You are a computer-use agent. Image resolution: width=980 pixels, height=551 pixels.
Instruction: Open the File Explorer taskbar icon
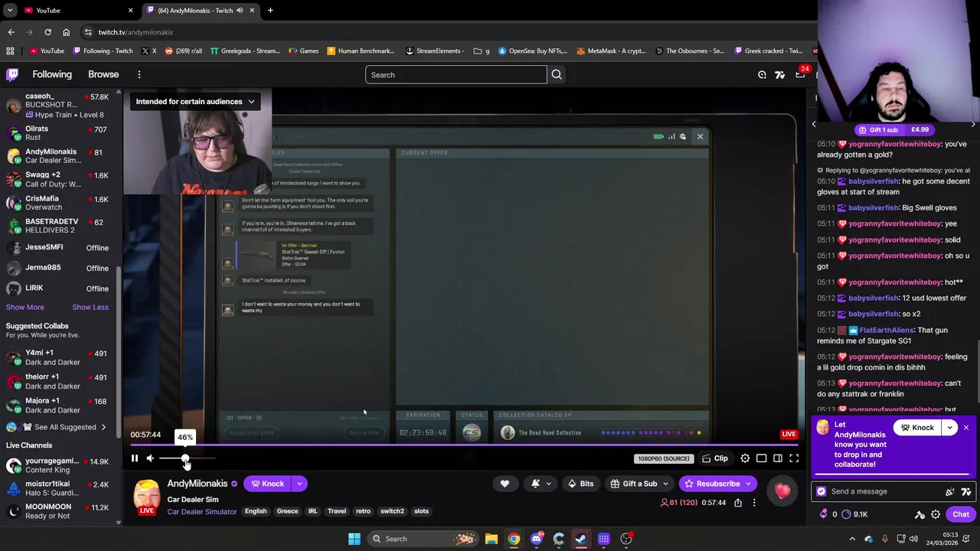[x=492, y=539]
